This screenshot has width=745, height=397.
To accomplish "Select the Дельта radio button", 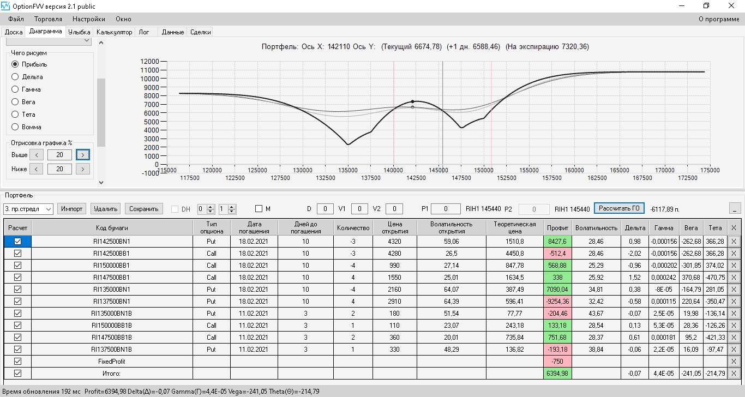I will point(15,77).
